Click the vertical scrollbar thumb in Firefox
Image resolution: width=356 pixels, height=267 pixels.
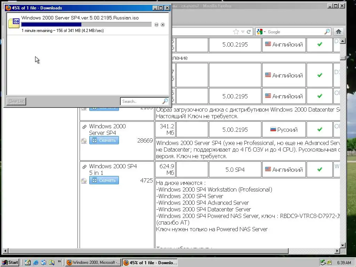(343, 58)
